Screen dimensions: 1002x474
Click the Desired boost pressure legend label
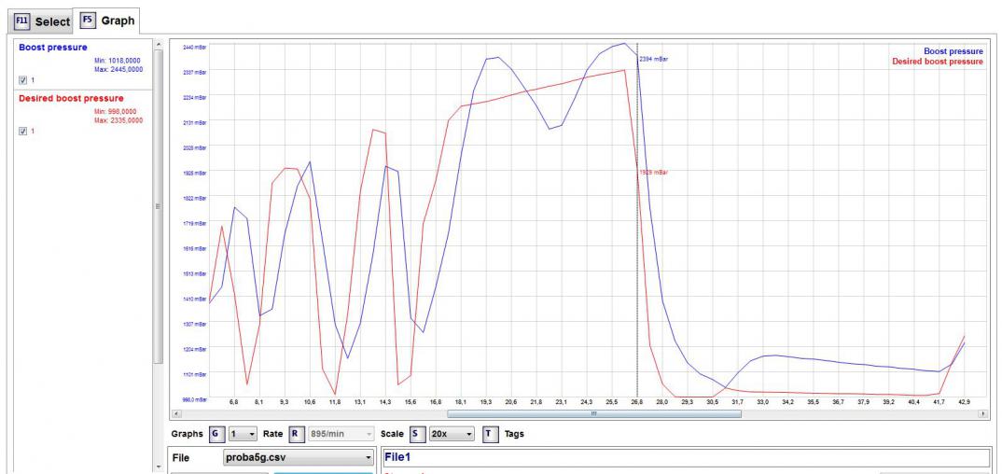pyautogui.click(x=938, y=62)
